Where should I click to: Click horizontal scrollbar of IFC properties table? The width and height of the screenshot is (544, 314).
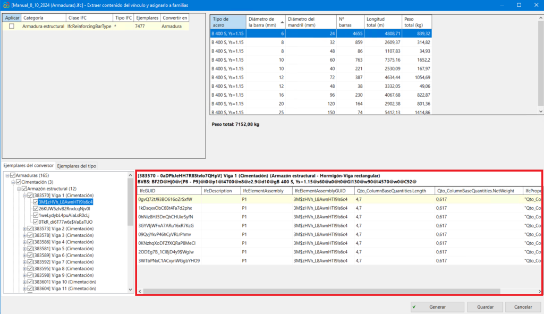(x=321, y=291)
